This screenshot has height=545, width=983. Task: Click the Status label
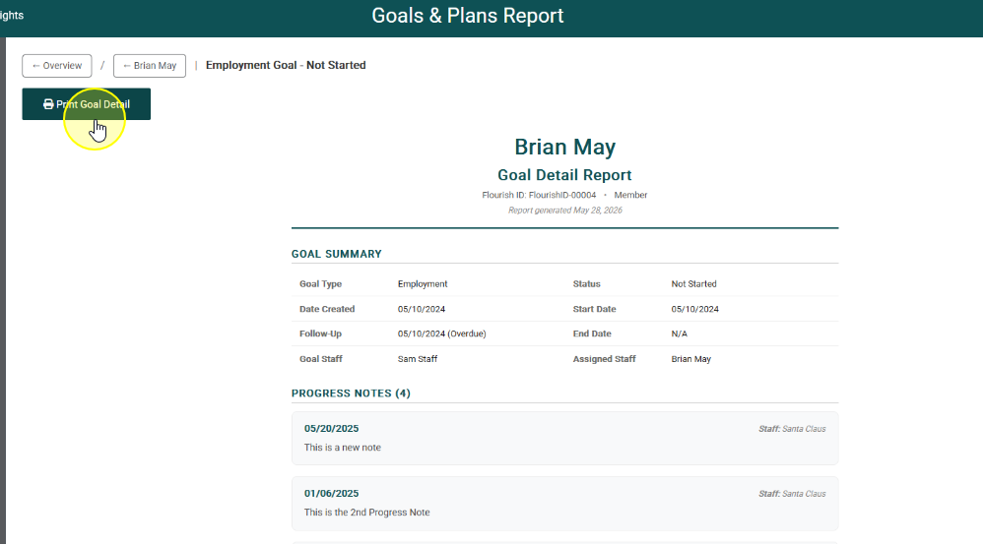click(x=587, y=283)
